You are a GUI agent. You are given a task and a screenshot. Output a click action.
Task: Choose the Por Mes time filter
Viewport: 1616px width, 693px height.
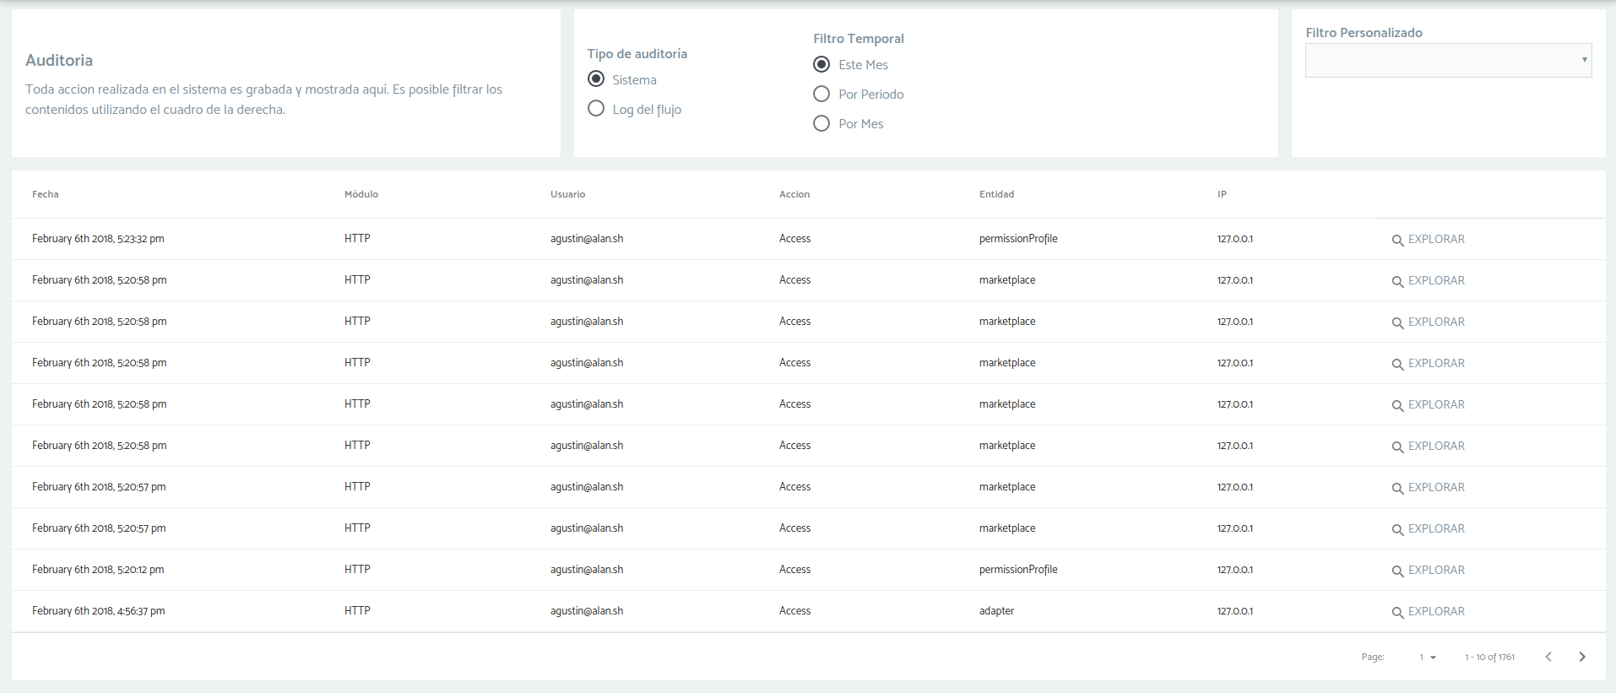click(822, 123)
